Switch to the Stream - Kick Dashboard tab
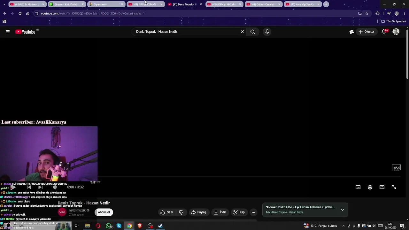Viewport: 409px width, 230px height. coord(66,4)
